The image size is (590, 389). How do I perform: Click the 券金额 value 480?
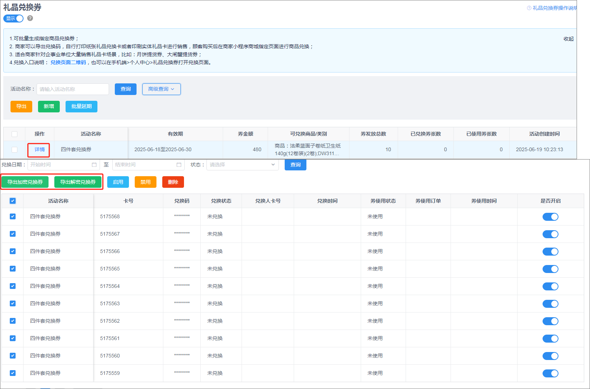click(257, 149)
